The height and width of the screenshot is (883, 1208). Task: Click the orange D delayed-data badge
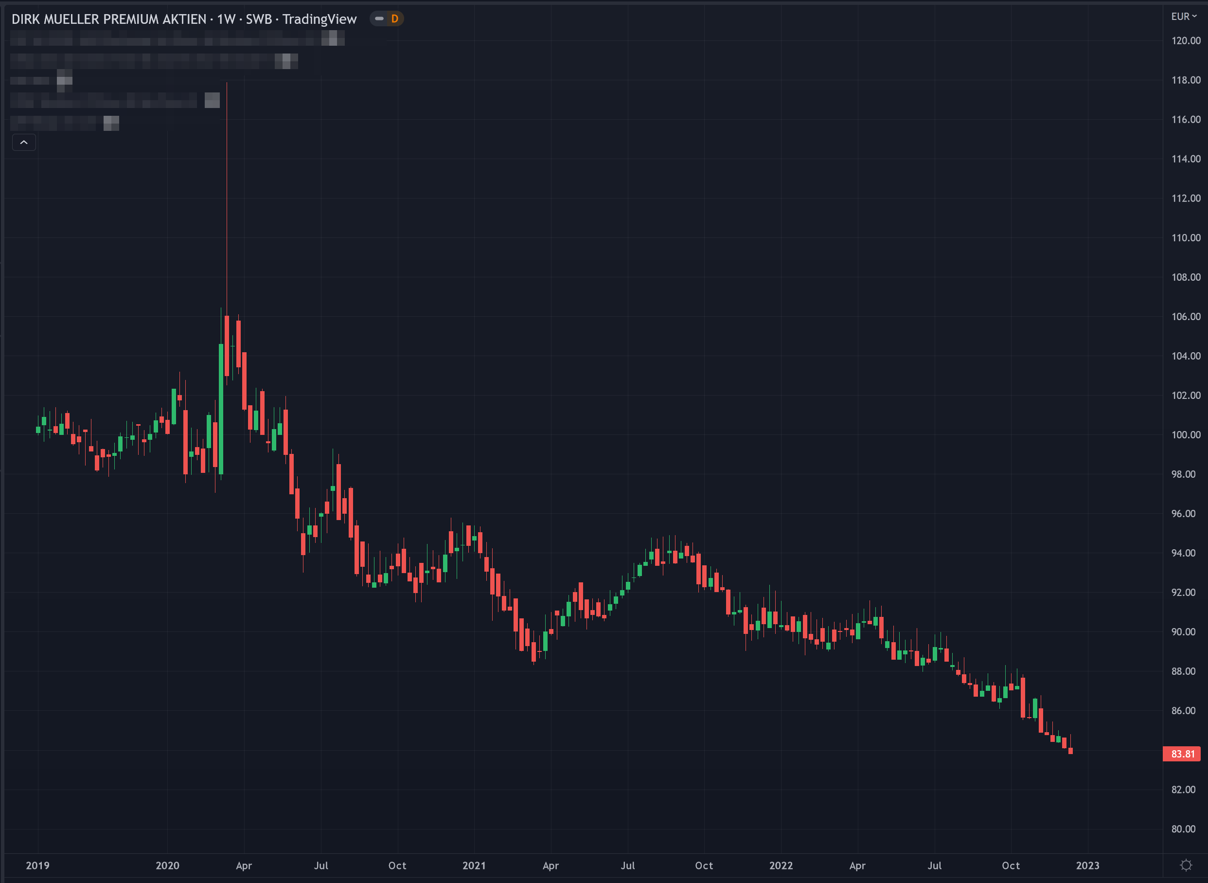click(x=394, y=18)
